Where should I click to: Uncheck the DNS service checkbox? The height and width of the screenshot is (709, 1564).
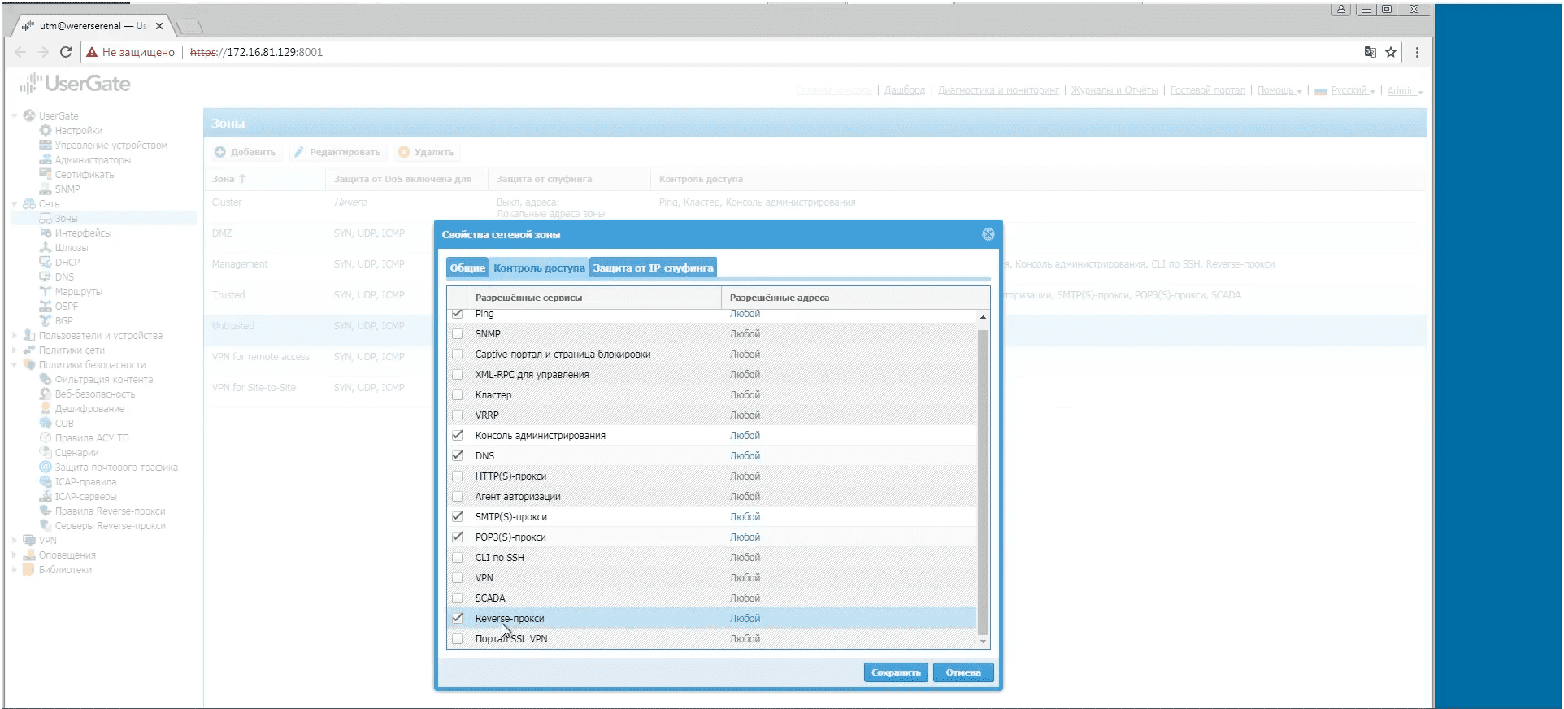pyautogui.click(x=457, y=456)
